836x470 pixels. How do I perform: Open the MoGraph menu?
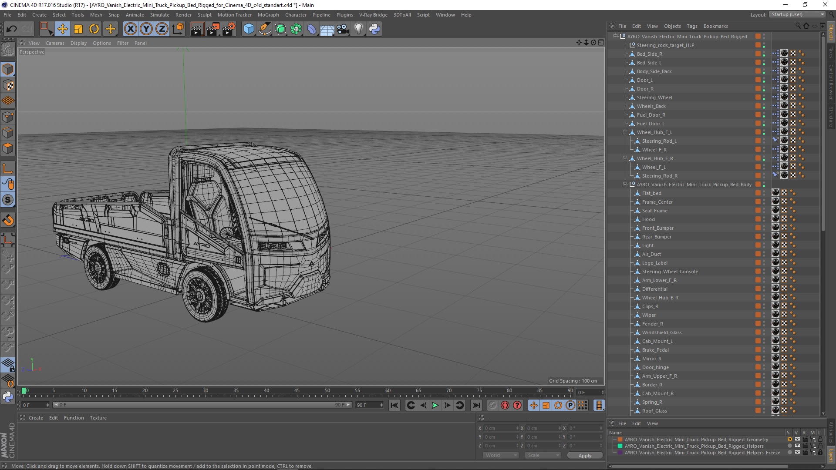tap(268, 15)
